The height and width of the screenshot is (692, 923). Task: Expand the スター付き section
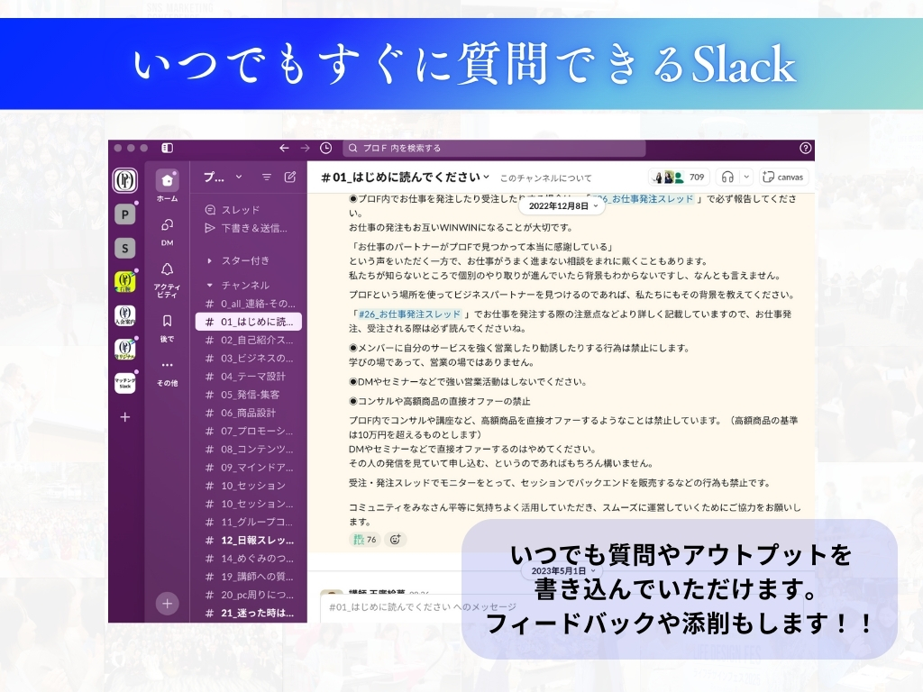coord(211,260)
